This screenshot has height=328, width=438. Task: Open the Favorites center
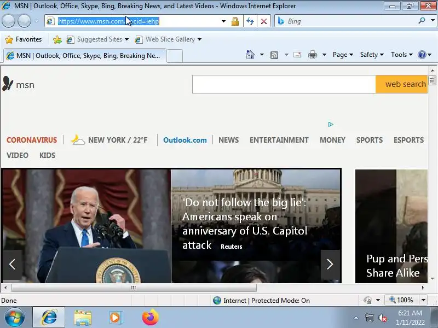pyautogui.click(x=24, y=39)
